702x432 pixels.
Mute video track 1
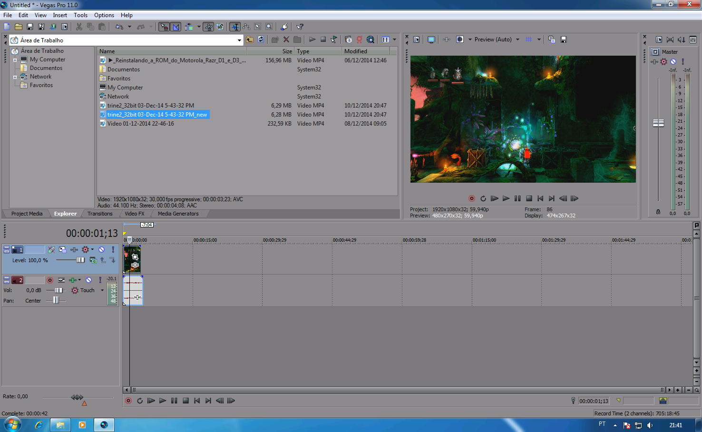101,249
